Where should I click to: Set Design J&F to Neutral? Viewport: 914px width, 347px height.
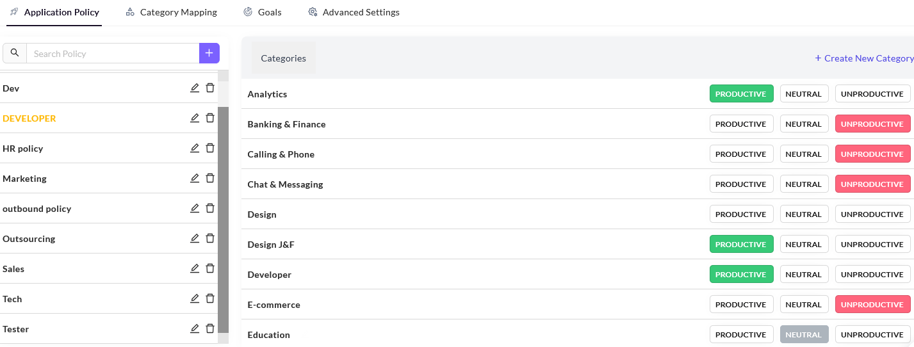[804, 245]
